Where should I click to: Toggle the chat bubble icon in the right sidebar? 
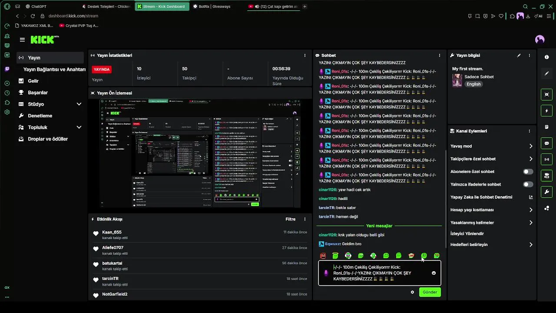point(546,143)
